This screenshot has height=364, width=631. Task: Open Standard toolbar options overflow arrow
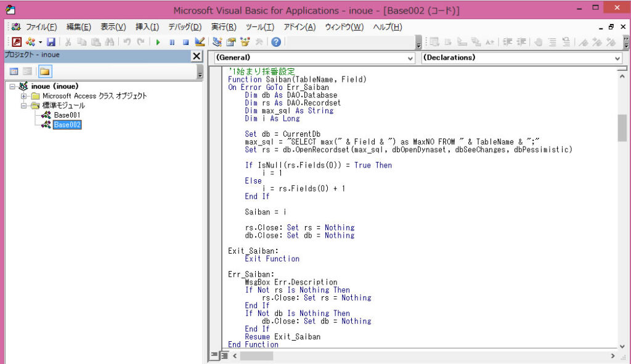[418, 42]
